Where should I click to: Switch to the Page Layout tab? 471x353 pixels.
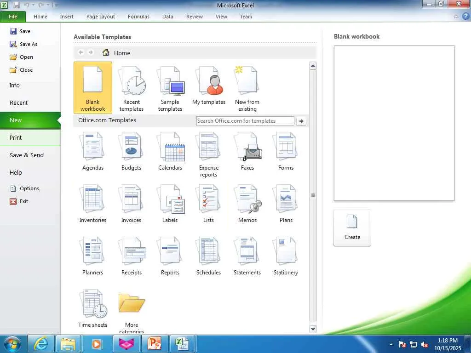point(101,17)
